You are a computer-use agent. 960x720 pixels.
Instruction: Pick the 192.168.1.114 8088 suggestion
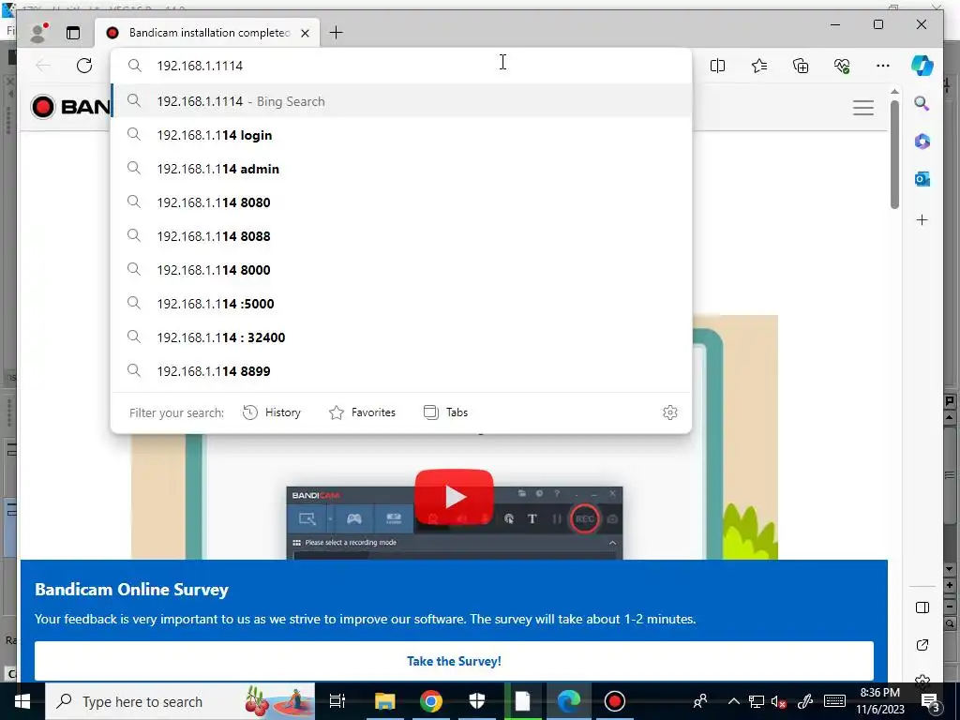(x=401, y=236)
